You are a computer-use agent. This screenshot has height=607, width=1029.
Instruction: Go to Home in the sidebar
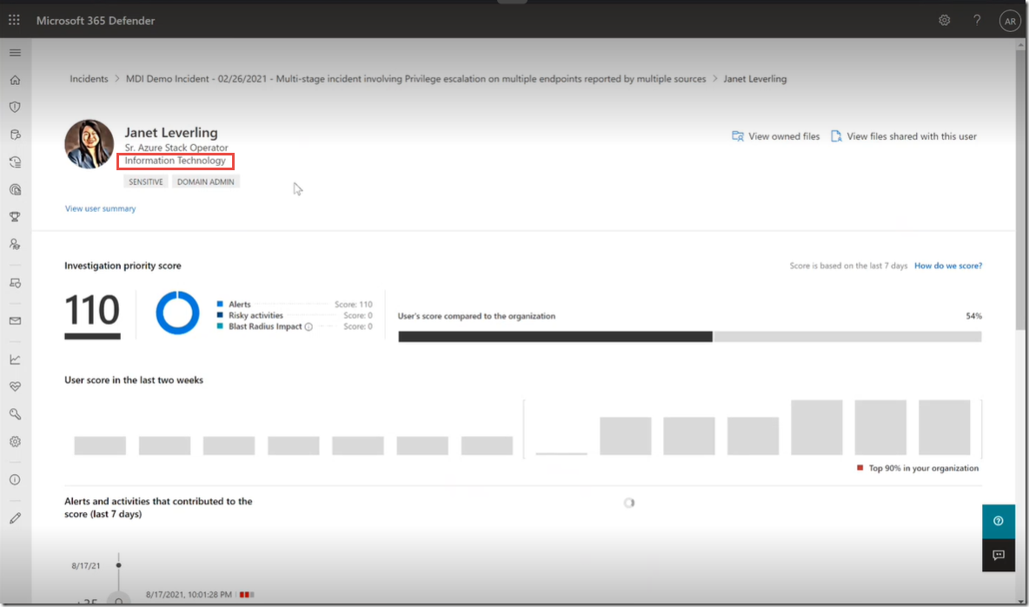[15, 80]
